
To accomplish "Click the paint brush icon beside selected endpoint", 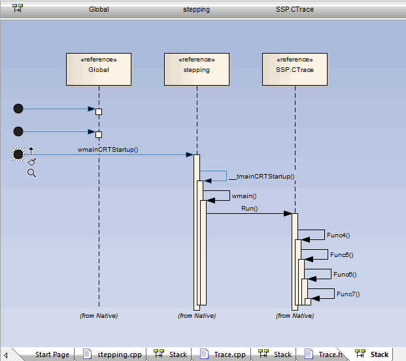I will pos(31,161).
